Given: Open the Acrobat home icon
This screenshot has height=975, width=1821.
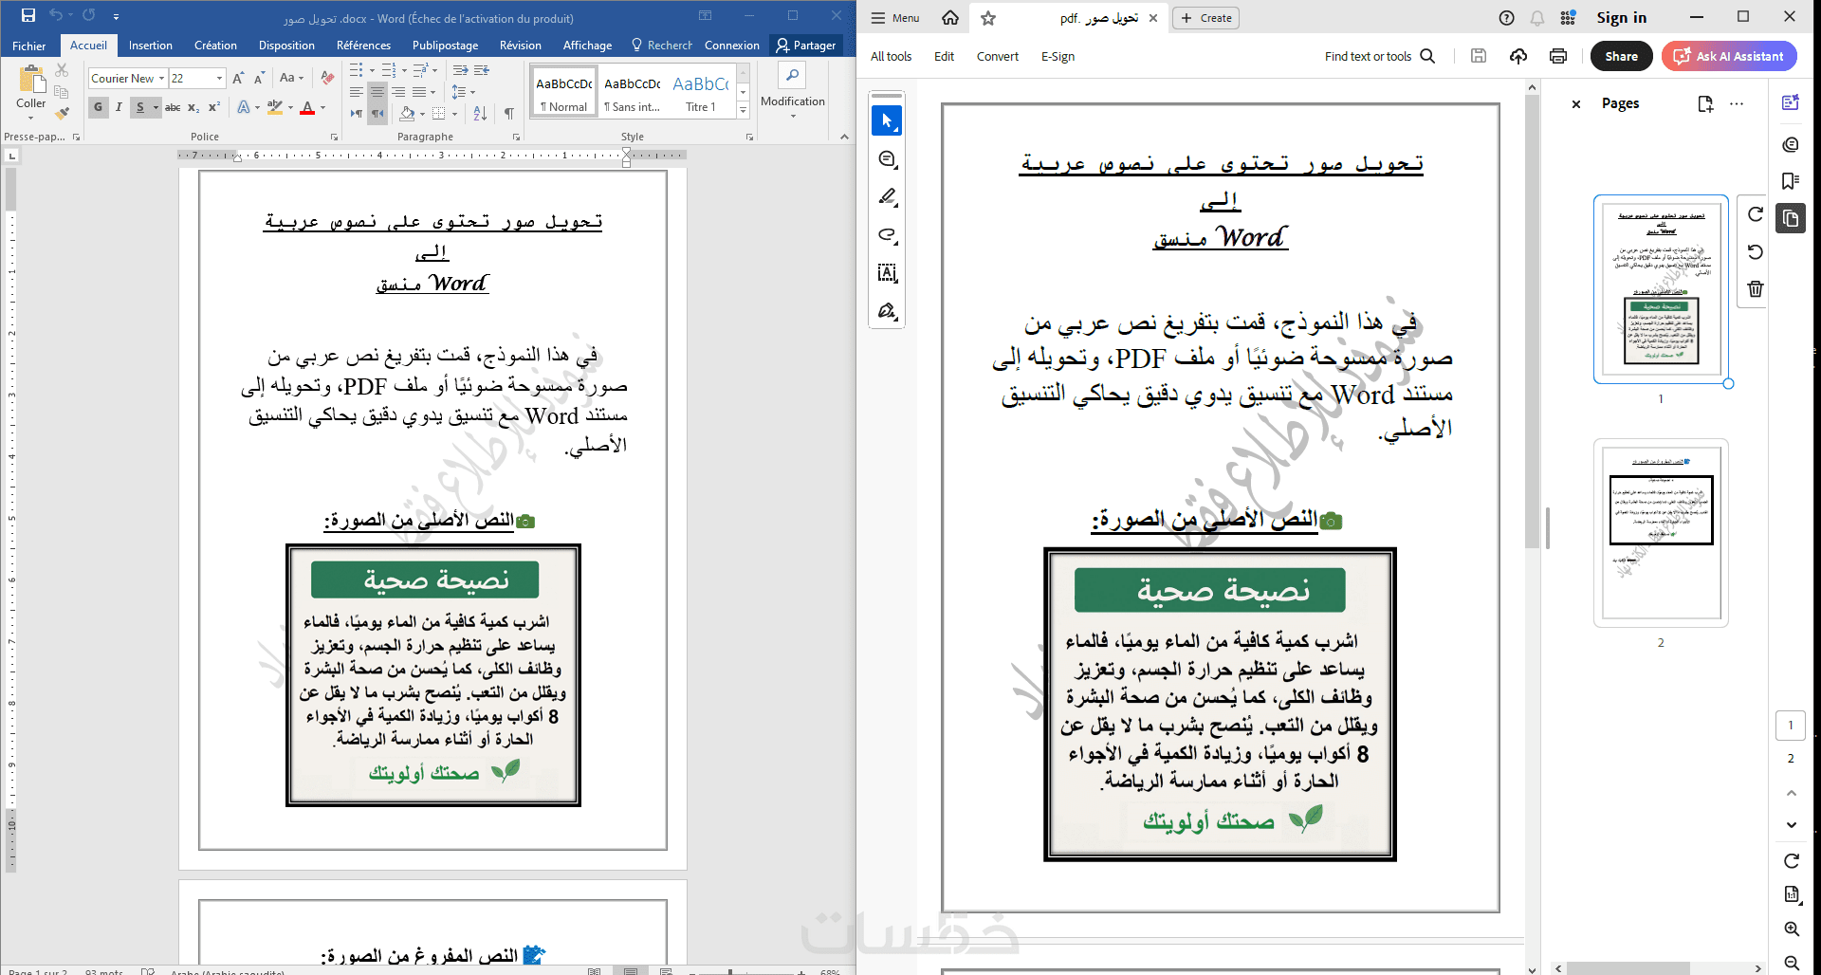Looking at the screenshot, I should click(950, 18).
